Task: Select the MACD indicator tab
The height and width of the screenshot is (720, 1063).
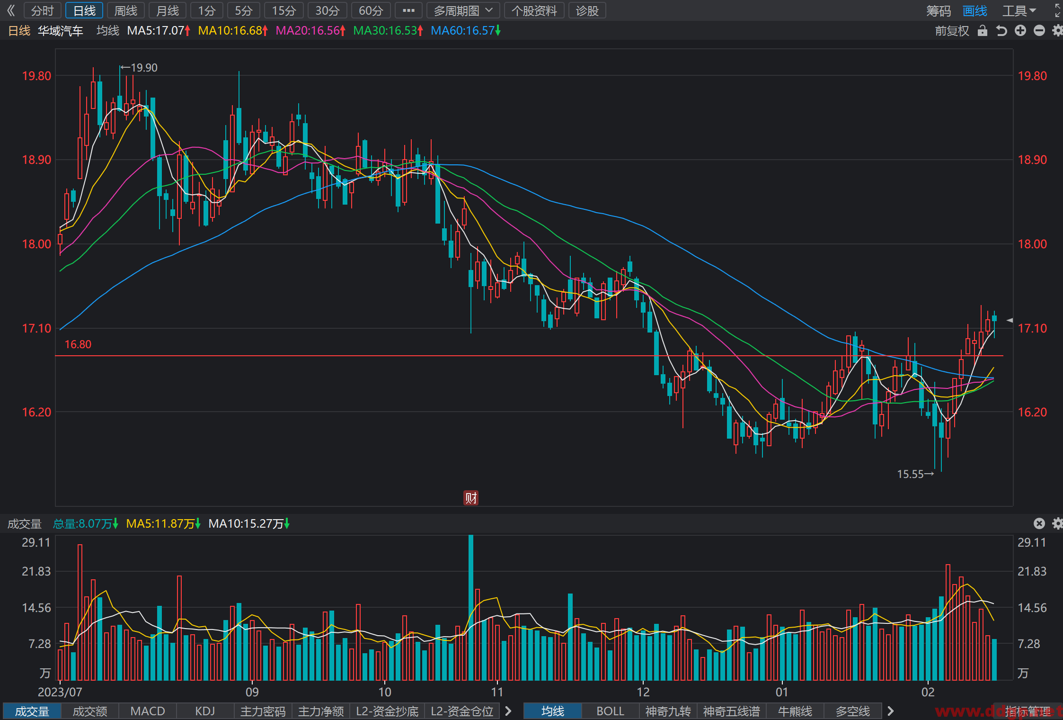Action: coord(148,711)
